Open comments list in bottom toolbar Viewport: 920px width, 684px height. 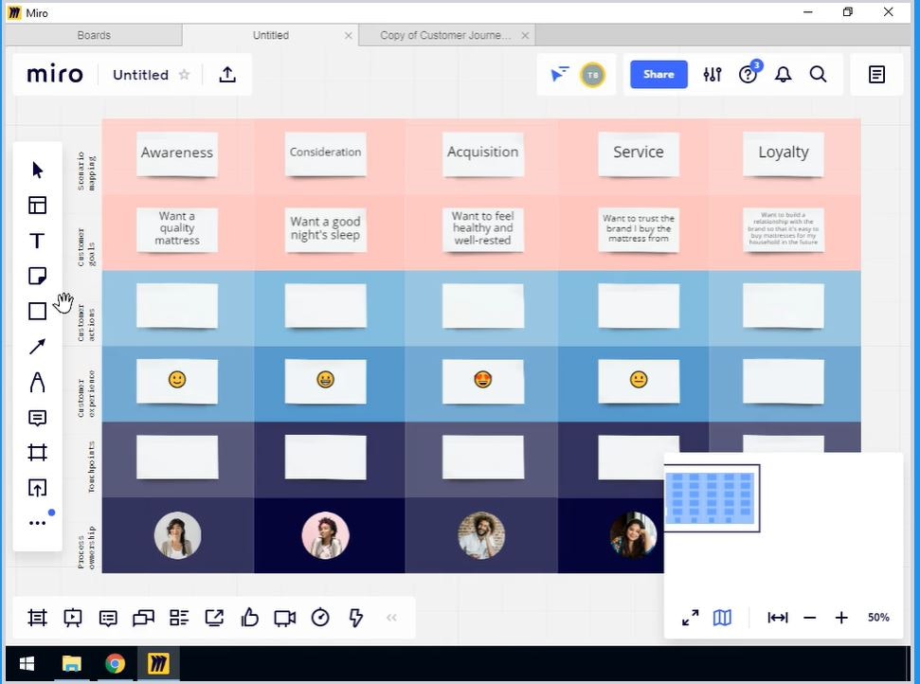(x=108, y=619)
